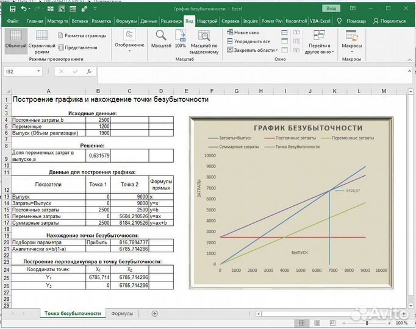Screen dimensions: 416x329
Task: Open the undo history dropdown arrow
Action: point(29,9)
